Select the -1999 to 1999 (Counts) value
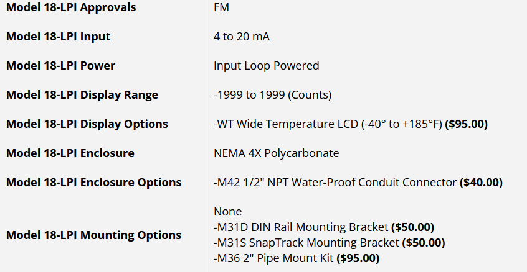Image resolution: width=527 pixels, height=272 pixels. click(272, 95)
